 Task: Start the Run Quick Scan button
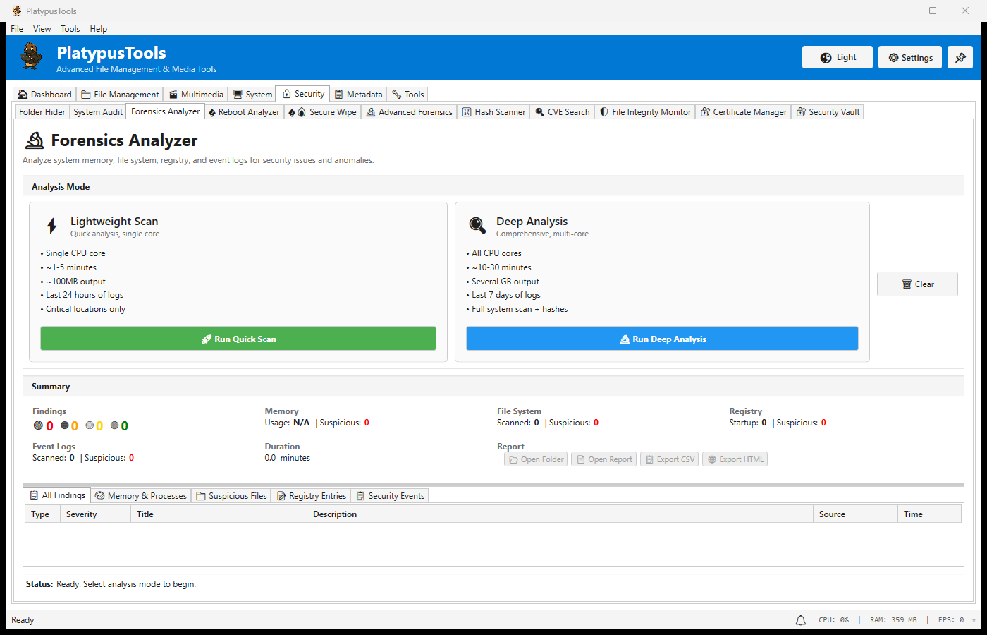coord(238,339)
